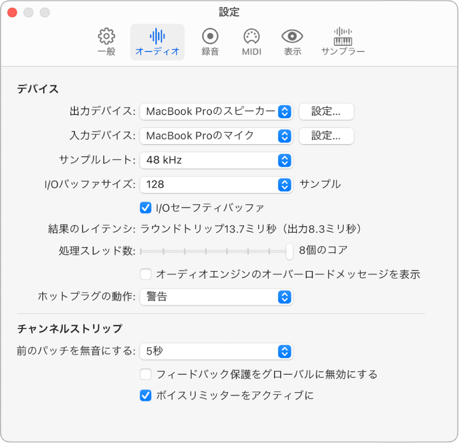Select the オーディオ settings icon

[157, 41]
